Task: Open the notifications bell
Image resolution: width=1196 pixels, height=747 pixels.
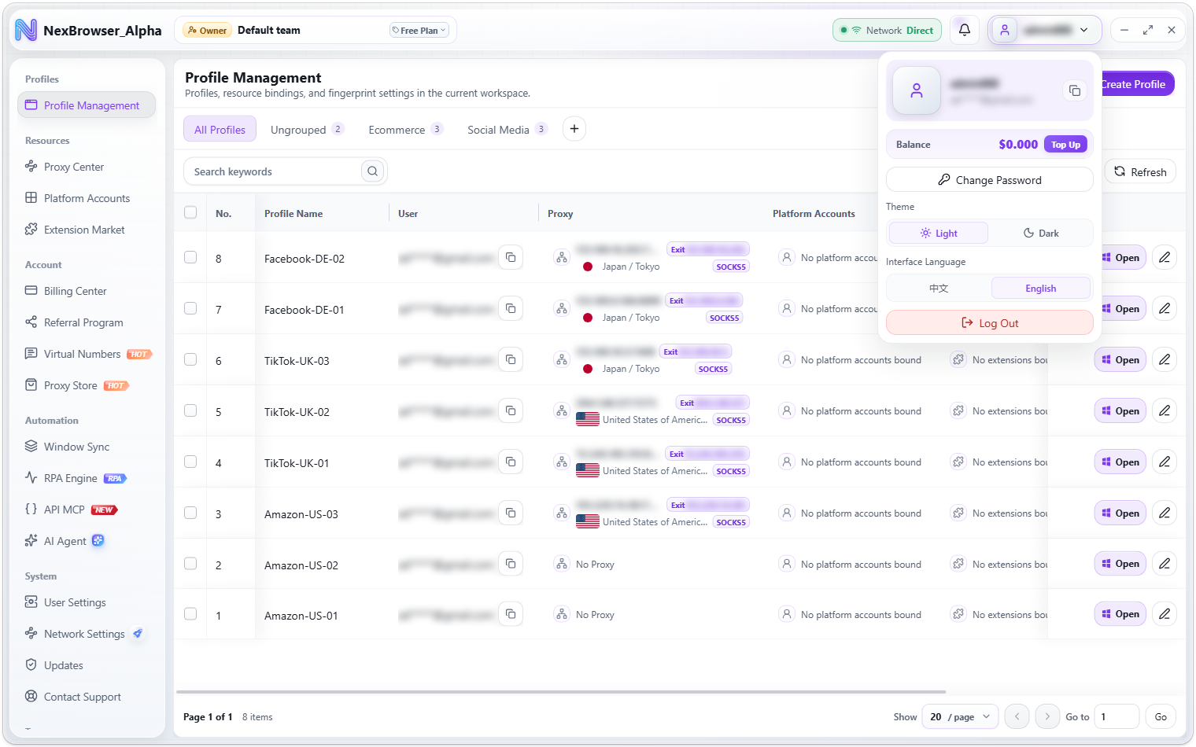Action: coord(965,30)
